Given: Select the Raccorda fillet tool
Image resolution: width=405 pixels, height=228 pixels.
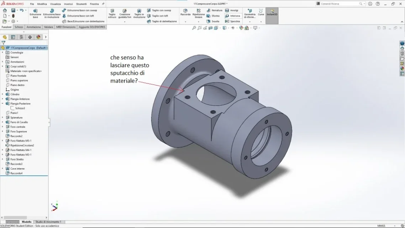Looking at the screenshot, I should click(x=185, y=12).
